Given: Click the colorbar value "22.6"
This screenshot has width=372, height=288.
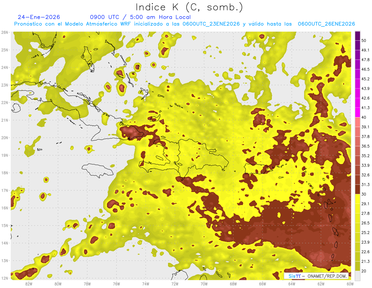Looking at the screenshot, I should pos(366,252).
